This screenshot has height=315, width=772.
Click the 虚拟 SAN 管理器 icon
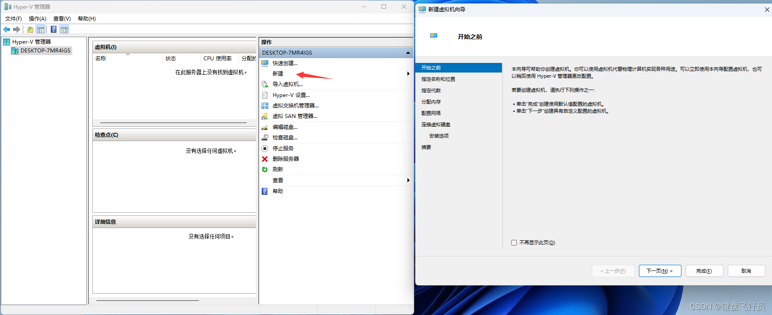pos(265,116)
